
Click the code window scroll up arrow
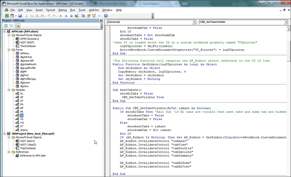coord(288,29)
